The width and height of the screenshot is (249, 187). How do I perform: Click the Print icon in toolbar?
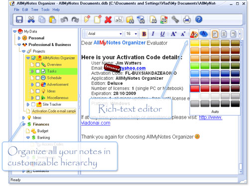click(x=187, y=19)
